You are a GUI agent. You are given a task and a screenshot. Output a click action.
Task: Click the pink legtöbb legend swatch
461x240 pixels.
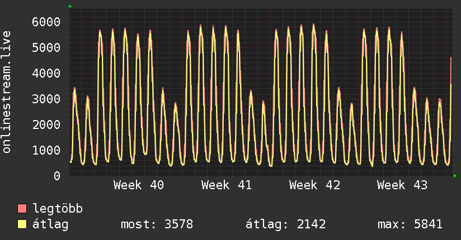tap(22, 209)
